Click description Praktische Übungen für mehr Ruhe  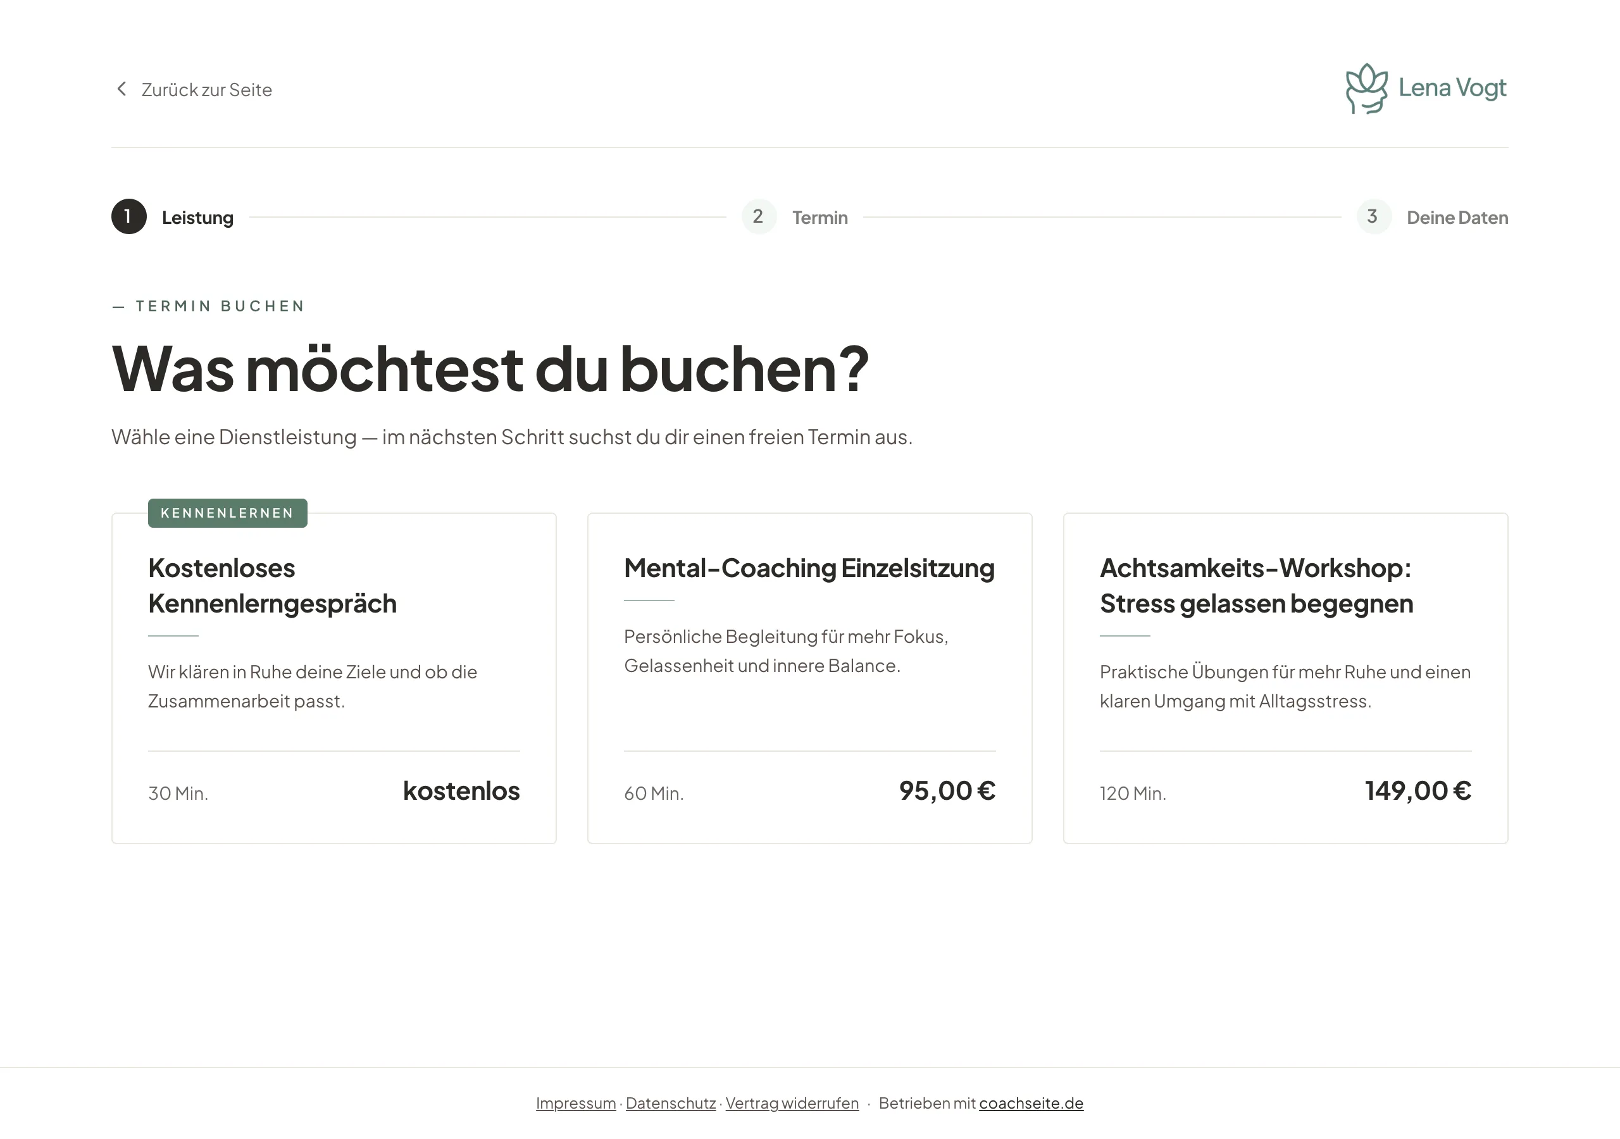(x=1285, y=686)
